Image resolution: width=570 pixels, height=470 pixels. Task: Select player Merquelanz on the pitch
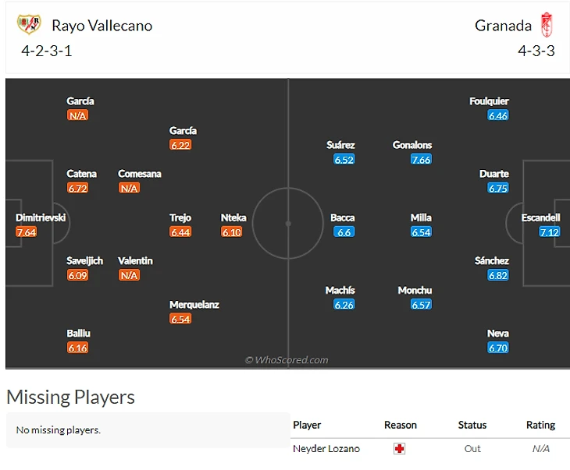(194, 305)
